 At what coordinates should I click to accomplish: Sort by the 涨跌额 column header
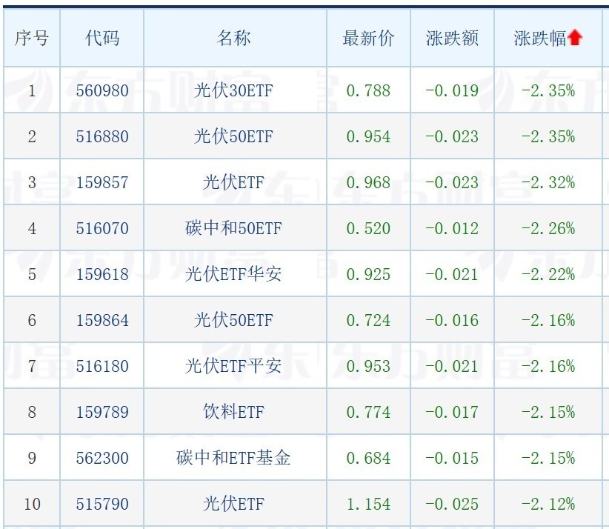pyautogui.click(x=452, y=38)
